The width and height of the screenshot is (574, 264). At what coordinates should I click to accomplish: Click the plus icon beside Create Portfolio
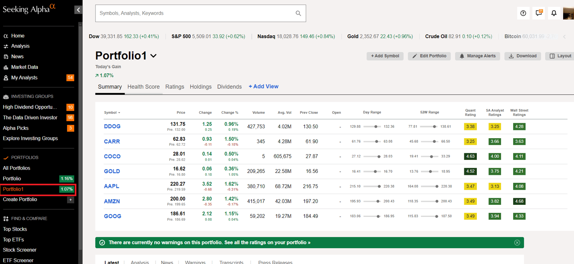click(x=70, y=200)
